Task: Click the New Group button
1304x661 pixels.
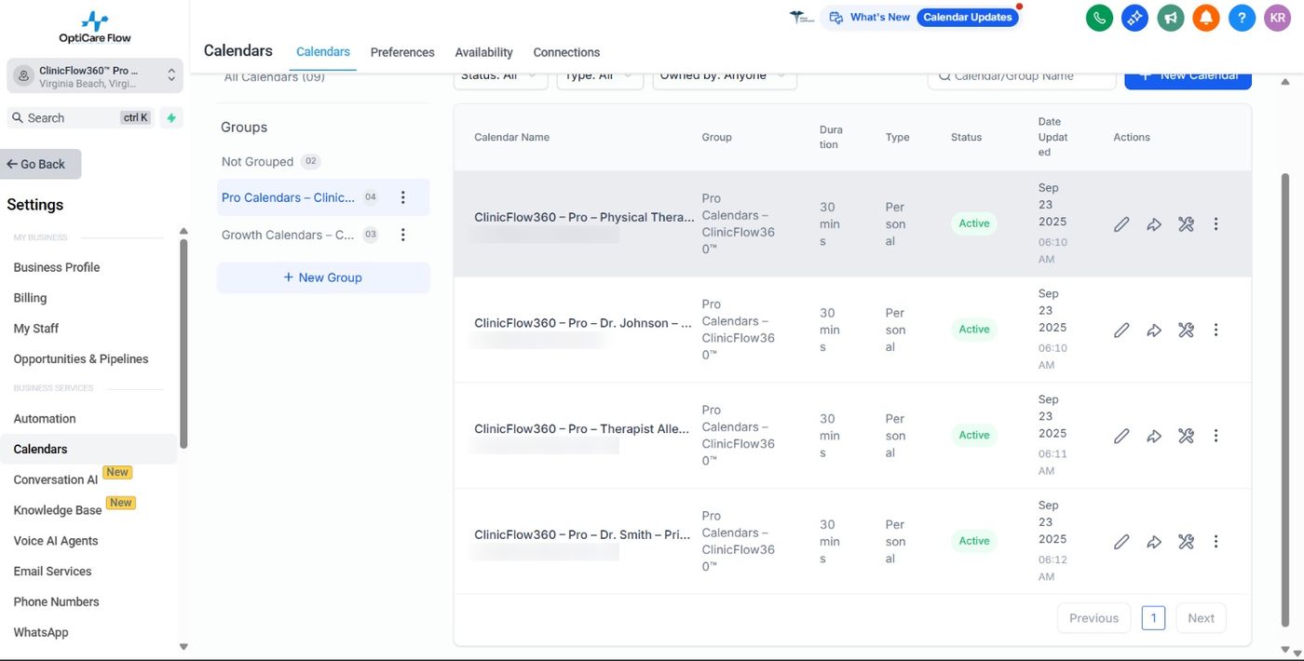Action: [323, 277]
